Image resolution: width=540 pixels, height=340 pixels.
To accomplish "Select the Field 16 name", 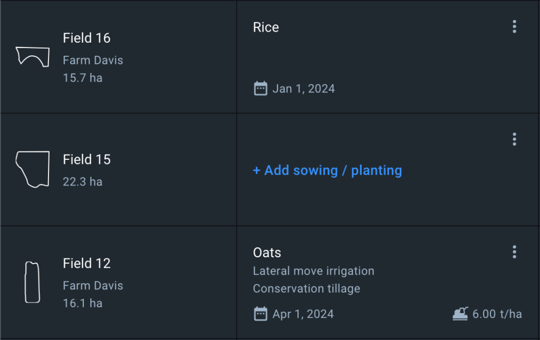I will pos(86,38).
